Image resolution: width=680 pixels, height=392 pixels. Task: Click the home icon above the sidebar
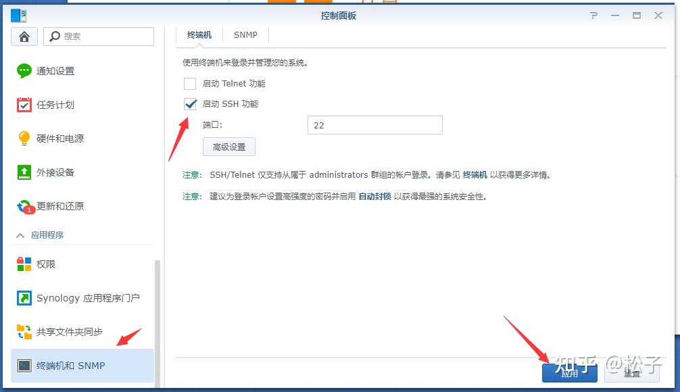(x=25, y=36)
